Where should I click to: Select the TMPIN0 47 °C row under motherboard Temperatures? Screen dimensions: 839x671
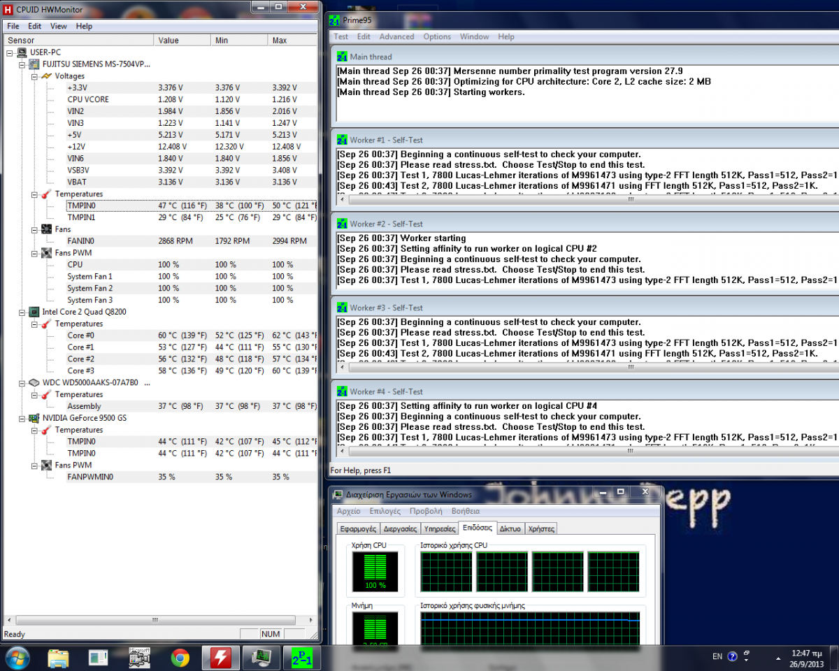point(191,205)
